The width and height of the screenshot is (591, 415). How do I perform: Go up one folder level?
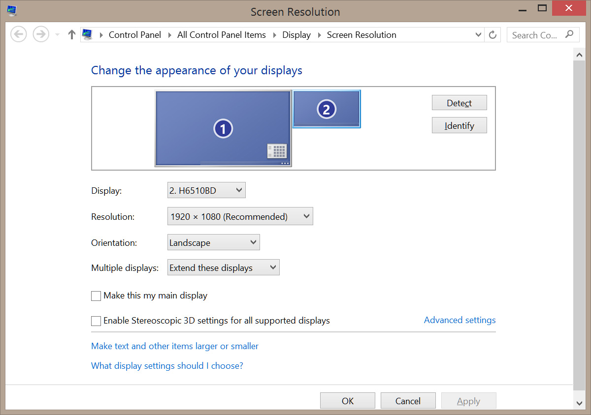[x=72, y=34]
